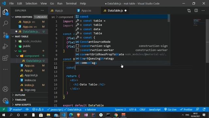Click the component breadcrumb segment
The height and width of the screenshot is (118, 209).
(x=66, y=17)
